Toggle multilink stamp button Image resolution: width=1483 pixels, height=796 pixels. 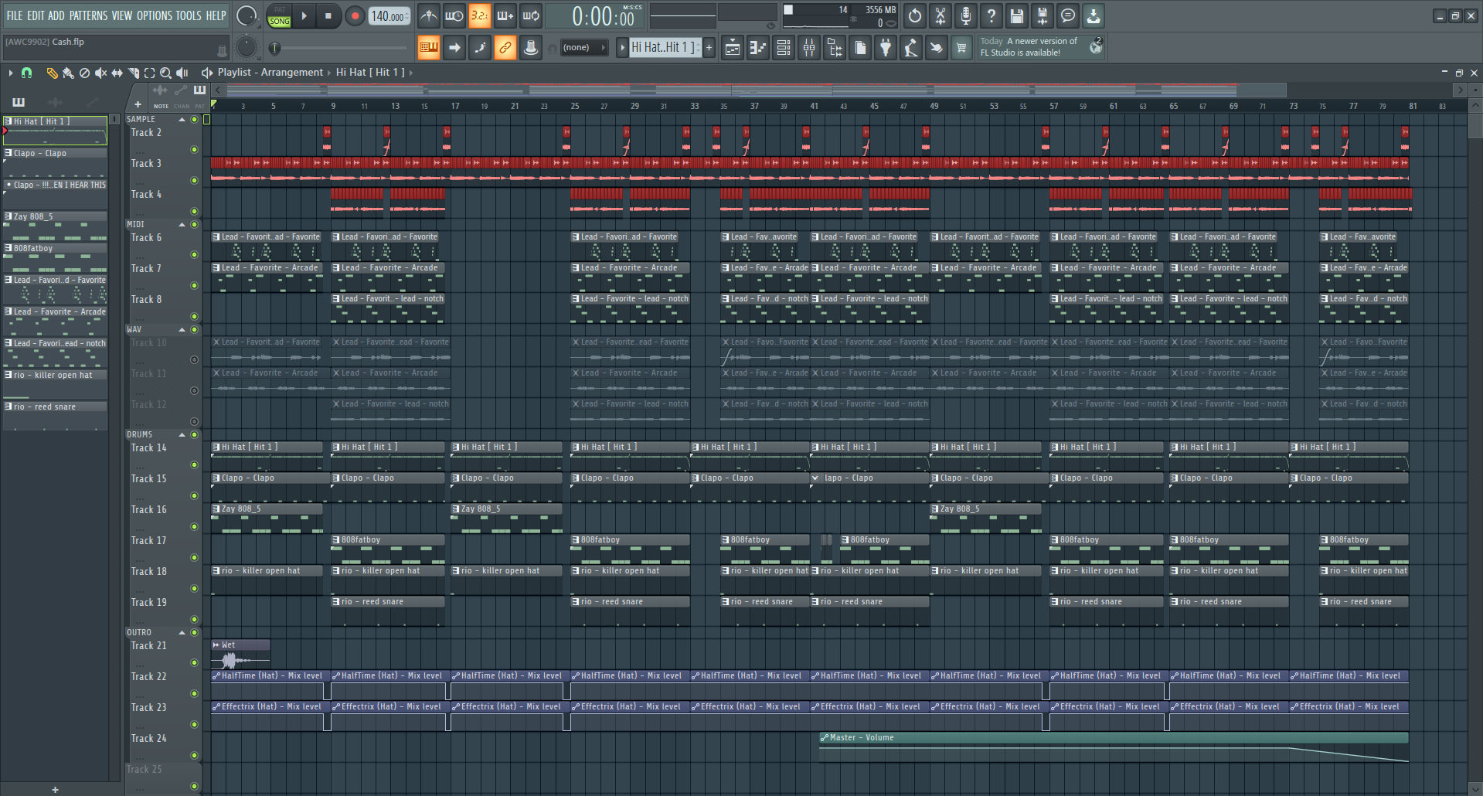(x=531, y=48)
